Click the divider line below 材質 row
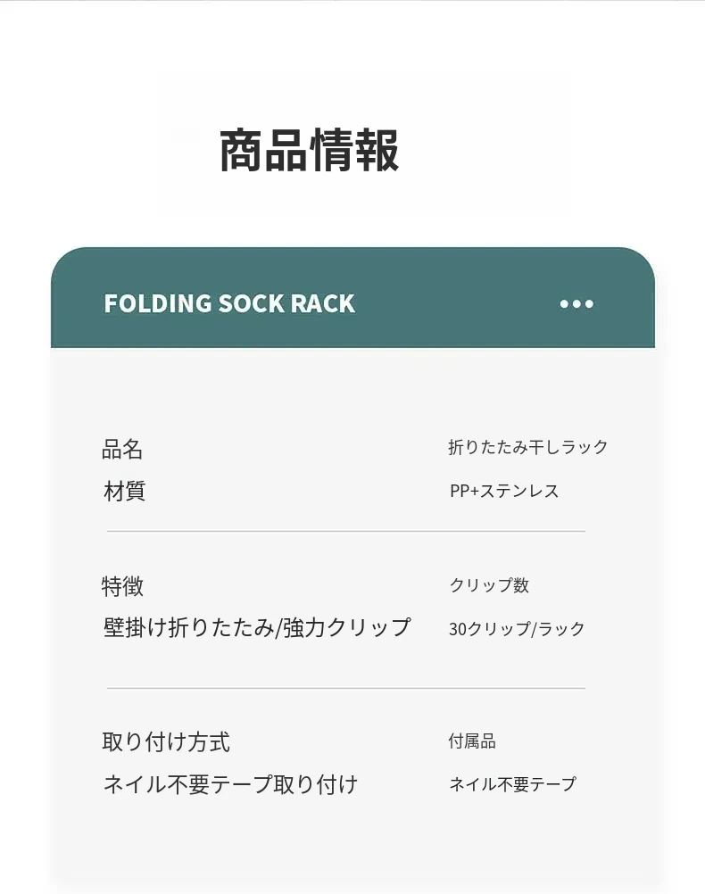This screenshot has height=894, width=705. [x=346, y=531]
